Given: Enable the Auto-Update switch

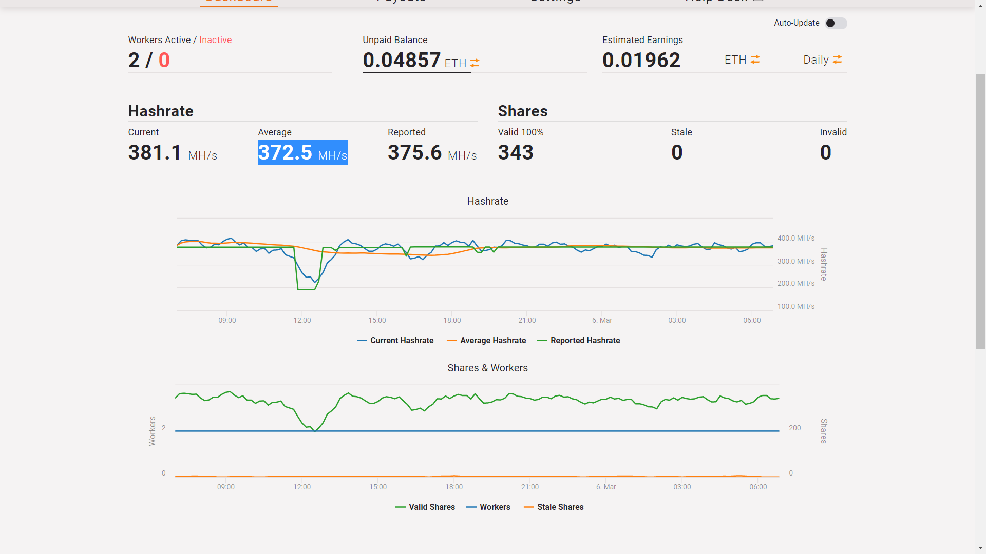Looking at the screenshot, I should coord(836,23).
